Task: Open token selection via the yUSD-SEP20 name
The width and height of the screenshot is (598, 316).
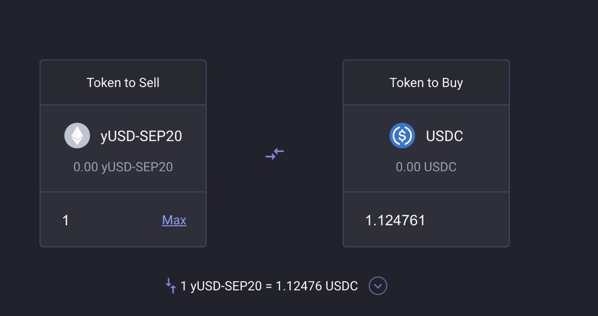Action: click(x=141, y=136)
